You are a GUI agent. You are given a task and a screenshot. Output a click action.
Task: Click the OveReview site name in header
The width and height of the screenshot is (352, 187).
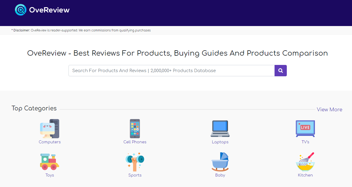point(49,10)
